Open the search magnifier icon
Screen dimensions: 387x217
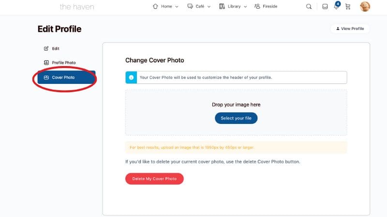[309, 7]
